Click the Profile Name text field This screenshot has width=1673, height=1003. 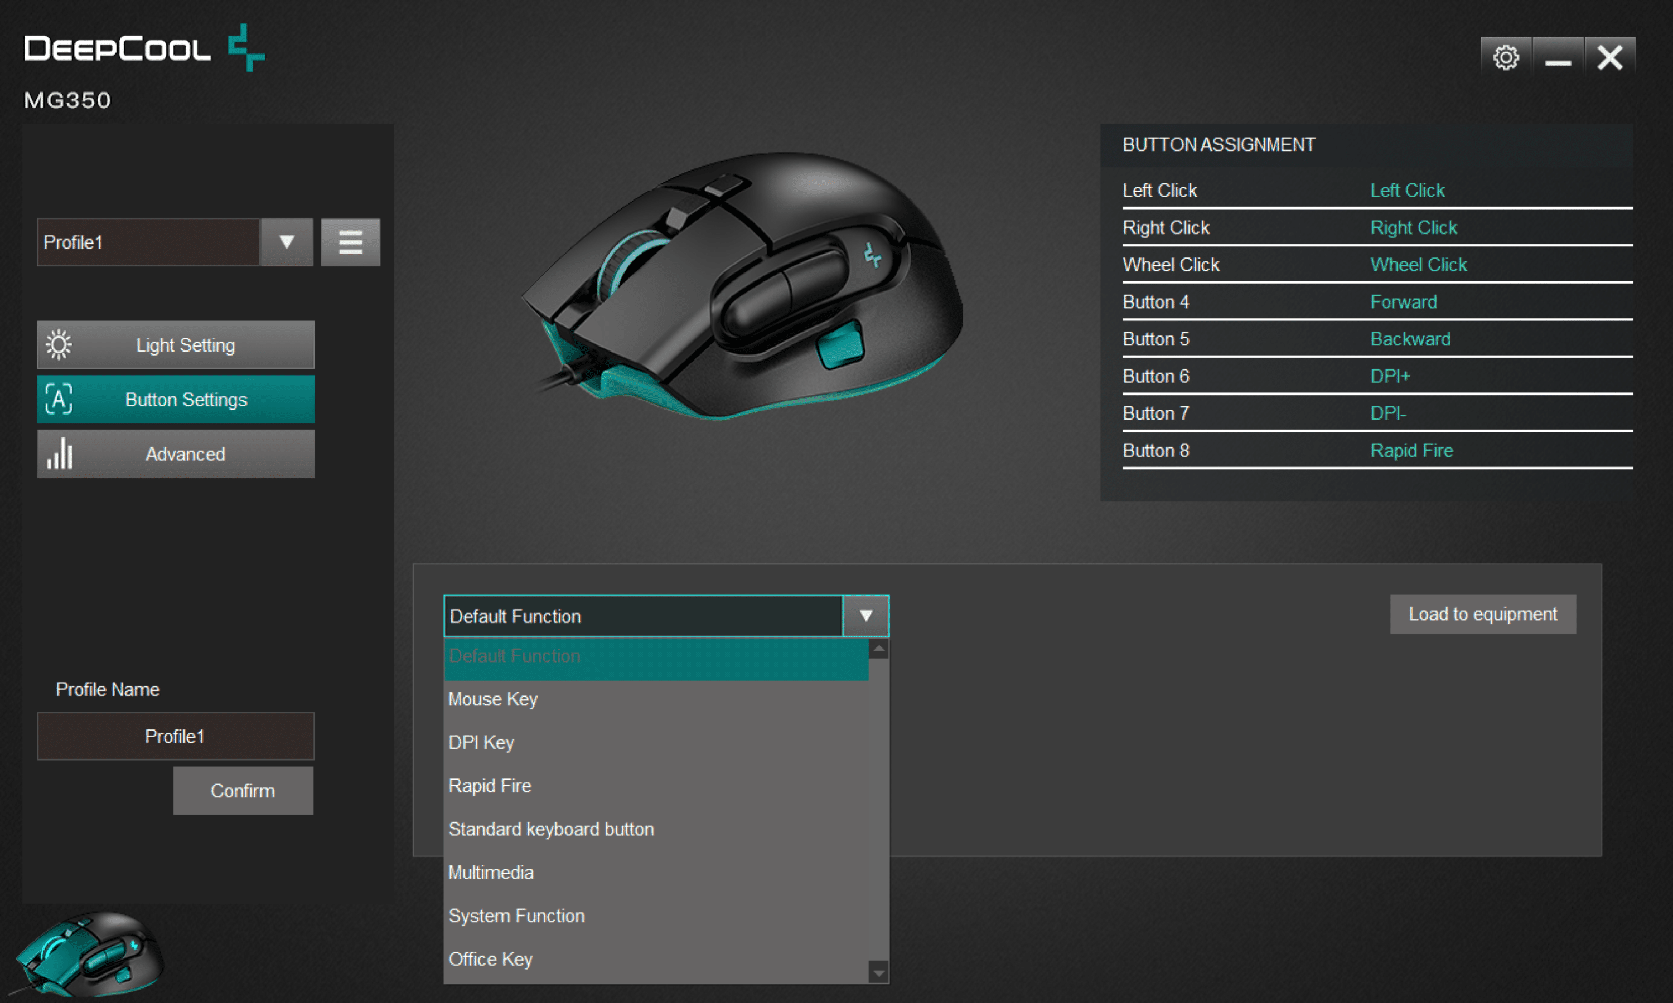pyautogui.click(x=175, y=736)
